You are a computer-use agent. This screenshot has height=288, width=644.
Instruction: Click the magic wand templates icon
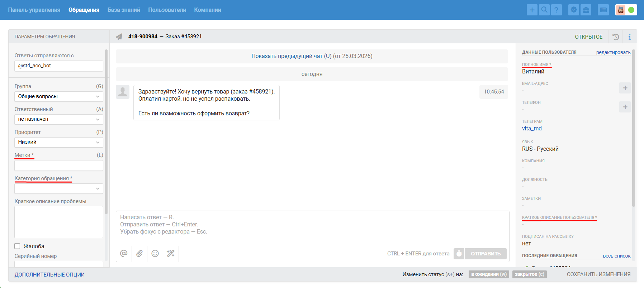tap(171, 254)
